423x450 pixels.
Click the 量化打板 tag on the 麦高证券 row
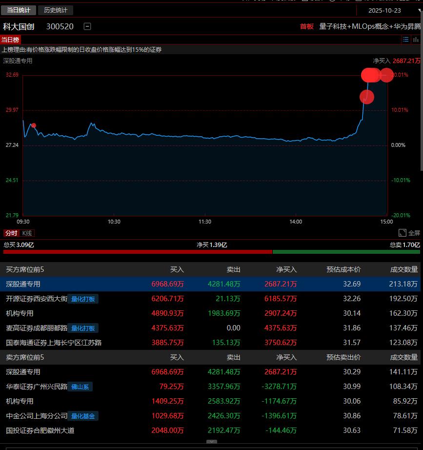click(83, 328)
